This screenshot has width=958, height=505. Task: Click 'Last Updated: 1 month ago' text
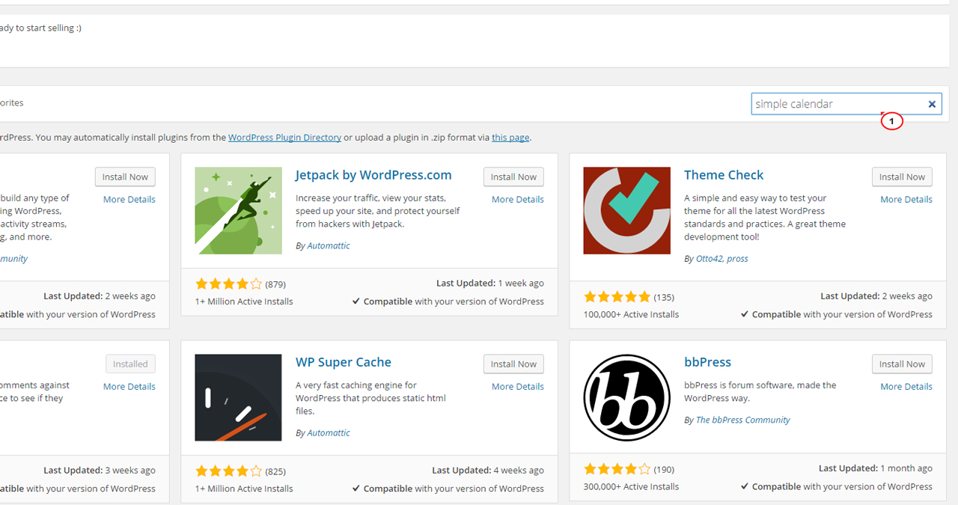[x=876, y=468]
